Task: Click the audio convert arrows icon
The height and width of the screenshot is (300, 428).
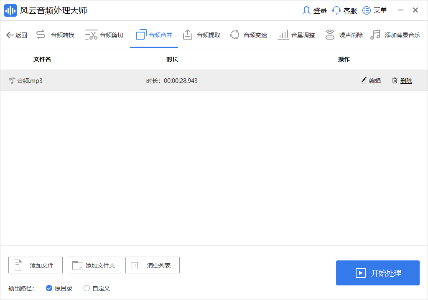Action: tap(41, 35)
